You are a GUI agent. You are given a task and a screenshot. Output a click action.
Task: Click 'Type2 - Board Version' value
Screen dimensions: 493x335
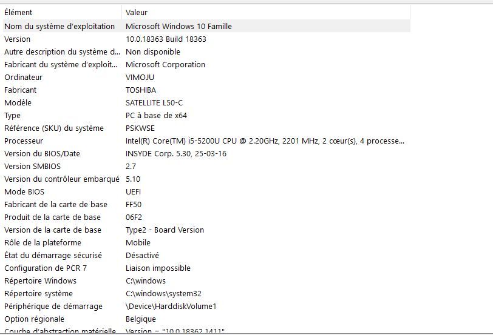coord(165,230)
